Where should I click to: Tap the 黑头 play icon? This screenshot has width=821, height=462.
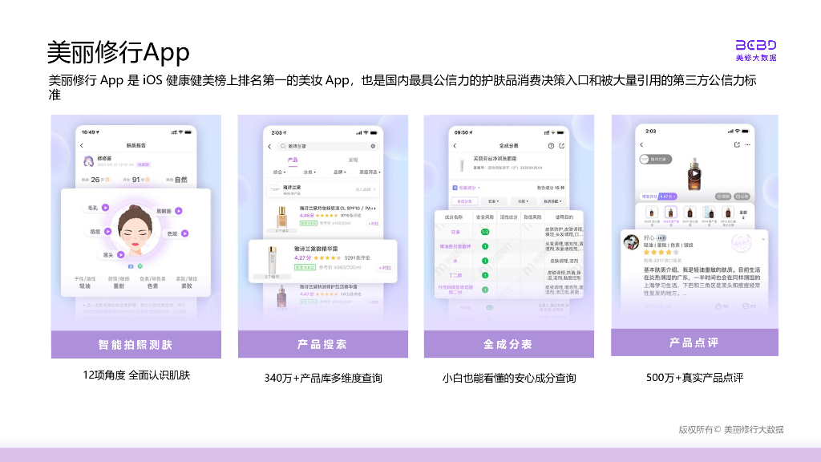click(x=121, y=254)
